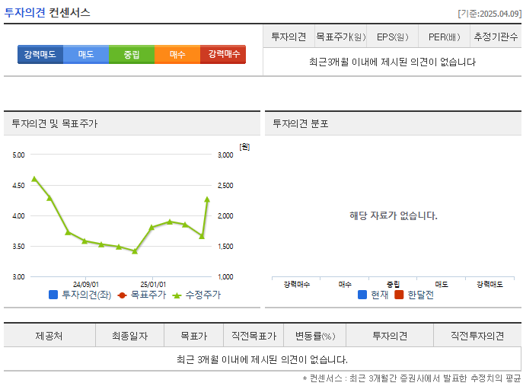Click the 중립 distribution axis label
The image size is (523, 386).
(x=393, y=284)
